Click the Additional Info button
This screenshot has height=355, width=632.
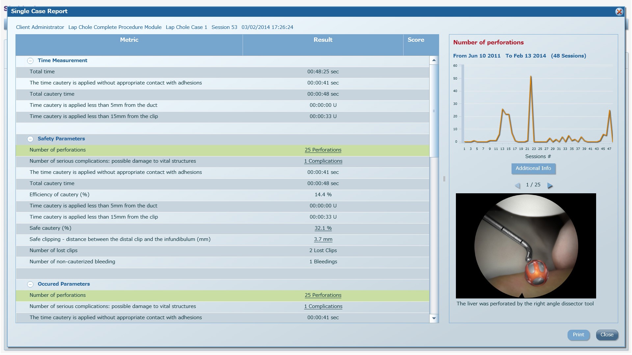(533, 168)
